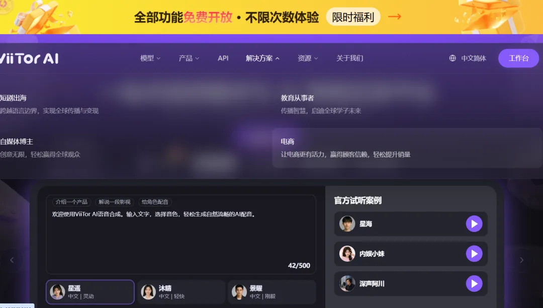This screenshot has width=543, height=308.
Task: Select the 景曜 voice card
Action: (272, 292)
